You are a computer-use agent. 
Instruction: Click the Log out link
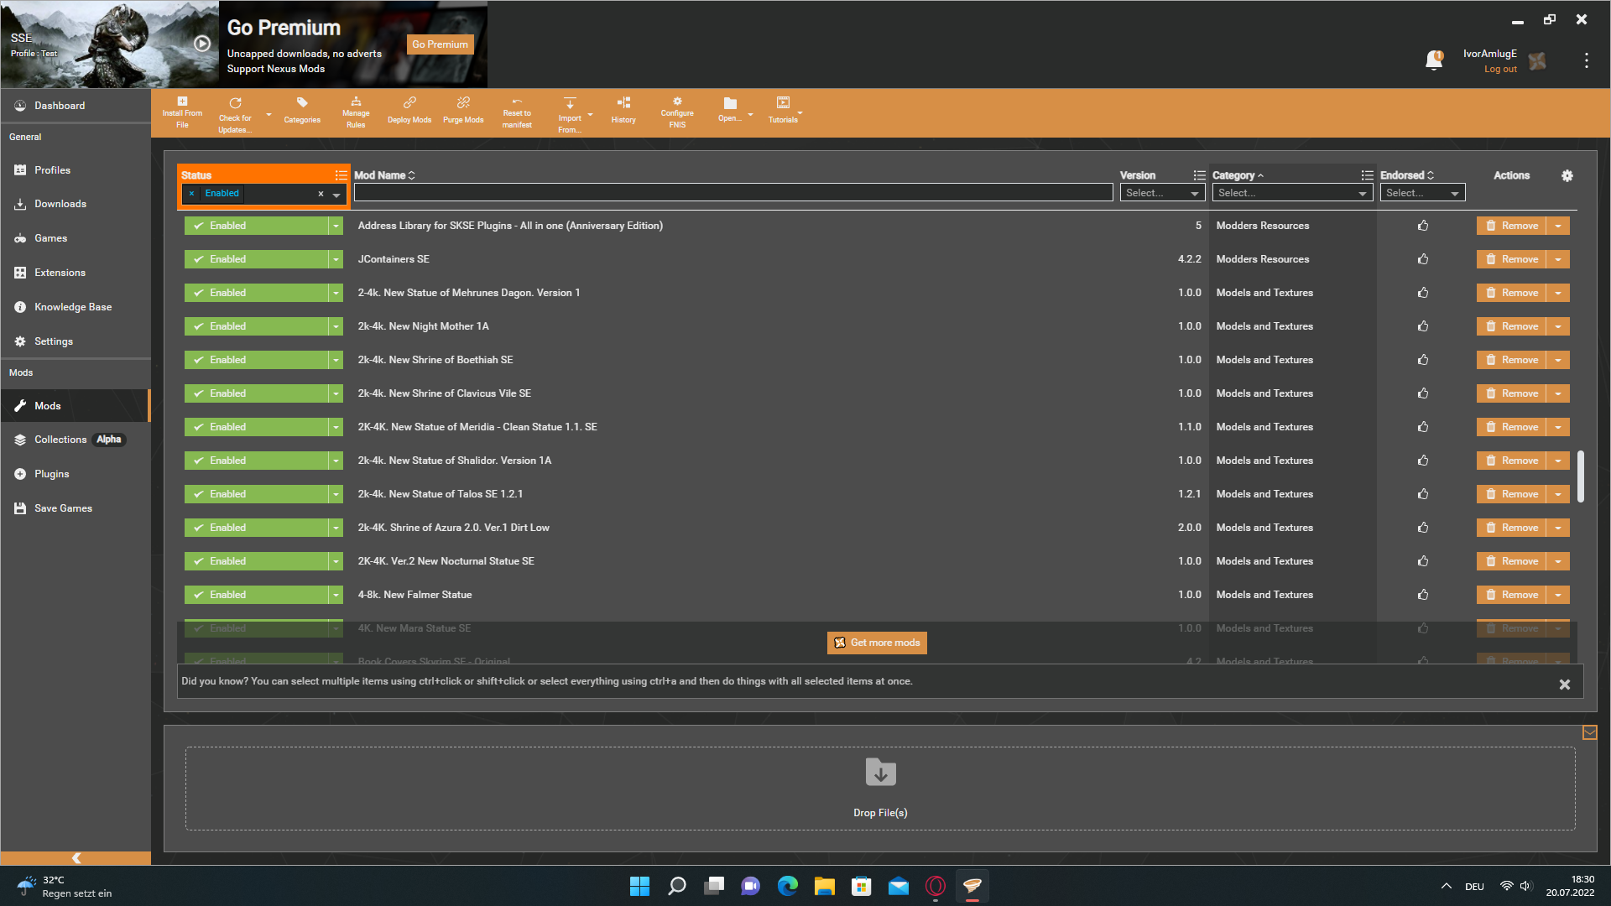pyautogui.click(x=1500, y=70)
